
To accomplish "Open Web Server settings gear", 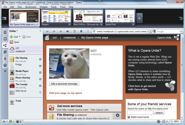I will (x=40, y=92).
